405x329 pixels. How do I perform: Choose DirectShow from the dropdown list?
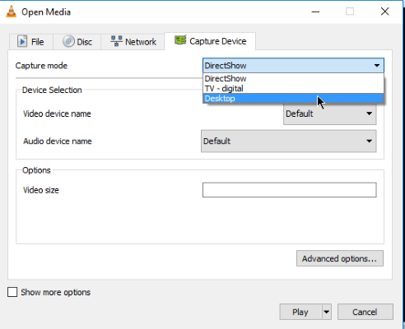[293, 79]
